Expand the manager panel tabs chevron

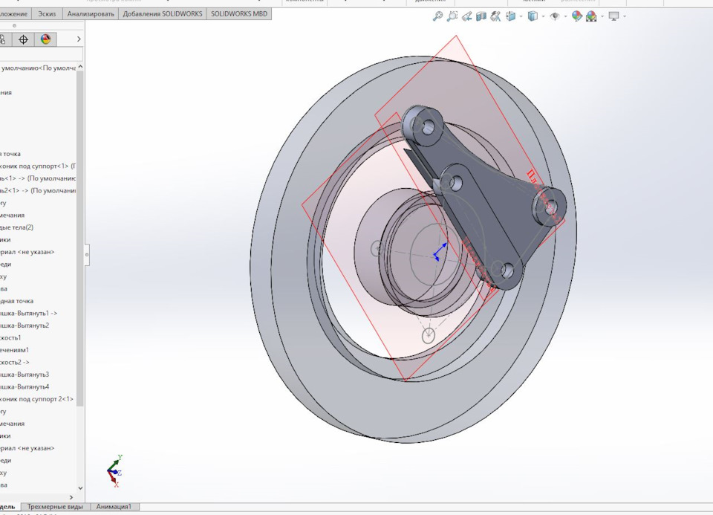point(79,39)
